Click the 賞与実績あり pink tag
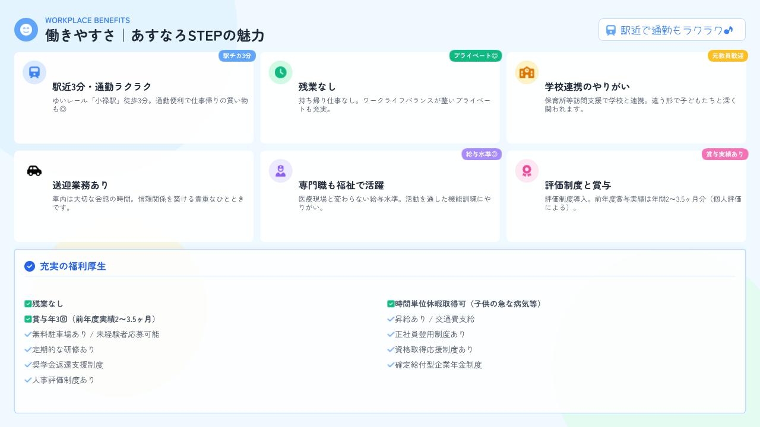Image resolution: width=760 pixels, height=427 pixels. [x=724, y=154]
